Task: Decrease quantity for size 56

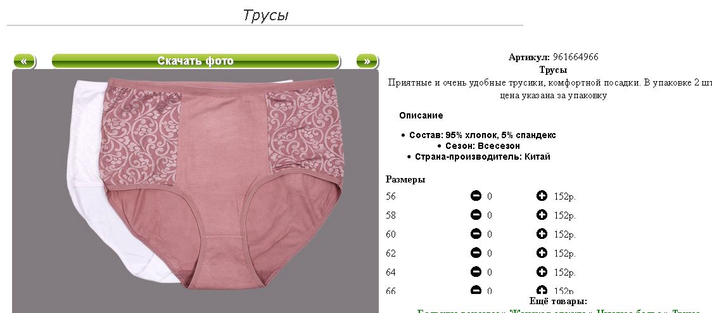Action: tap(476, 196)
